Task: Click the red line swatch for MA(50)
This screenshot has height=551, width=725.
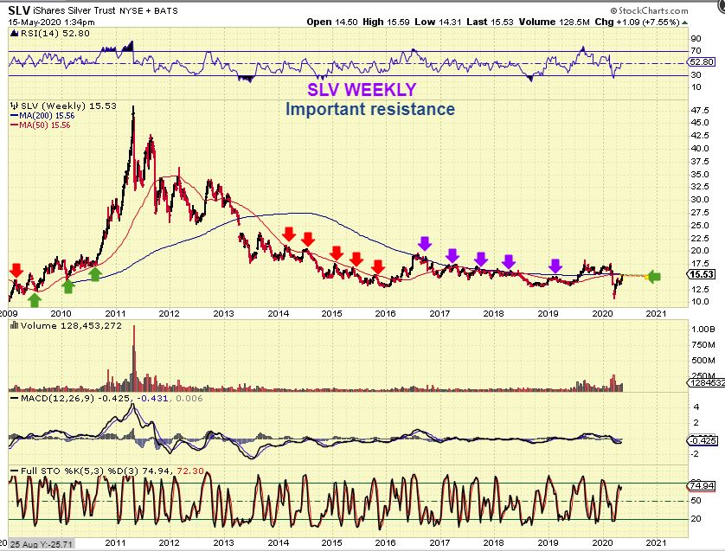Action: coord(14,125)
